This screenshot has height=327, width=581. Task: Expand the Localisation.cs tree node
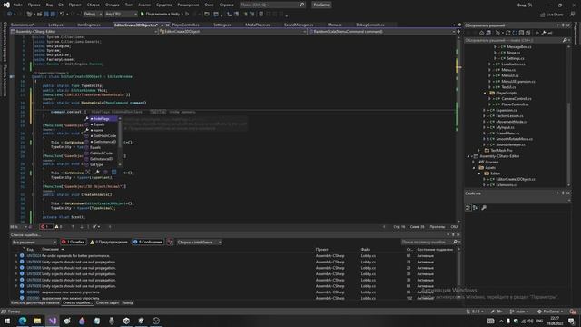point(489,64)
